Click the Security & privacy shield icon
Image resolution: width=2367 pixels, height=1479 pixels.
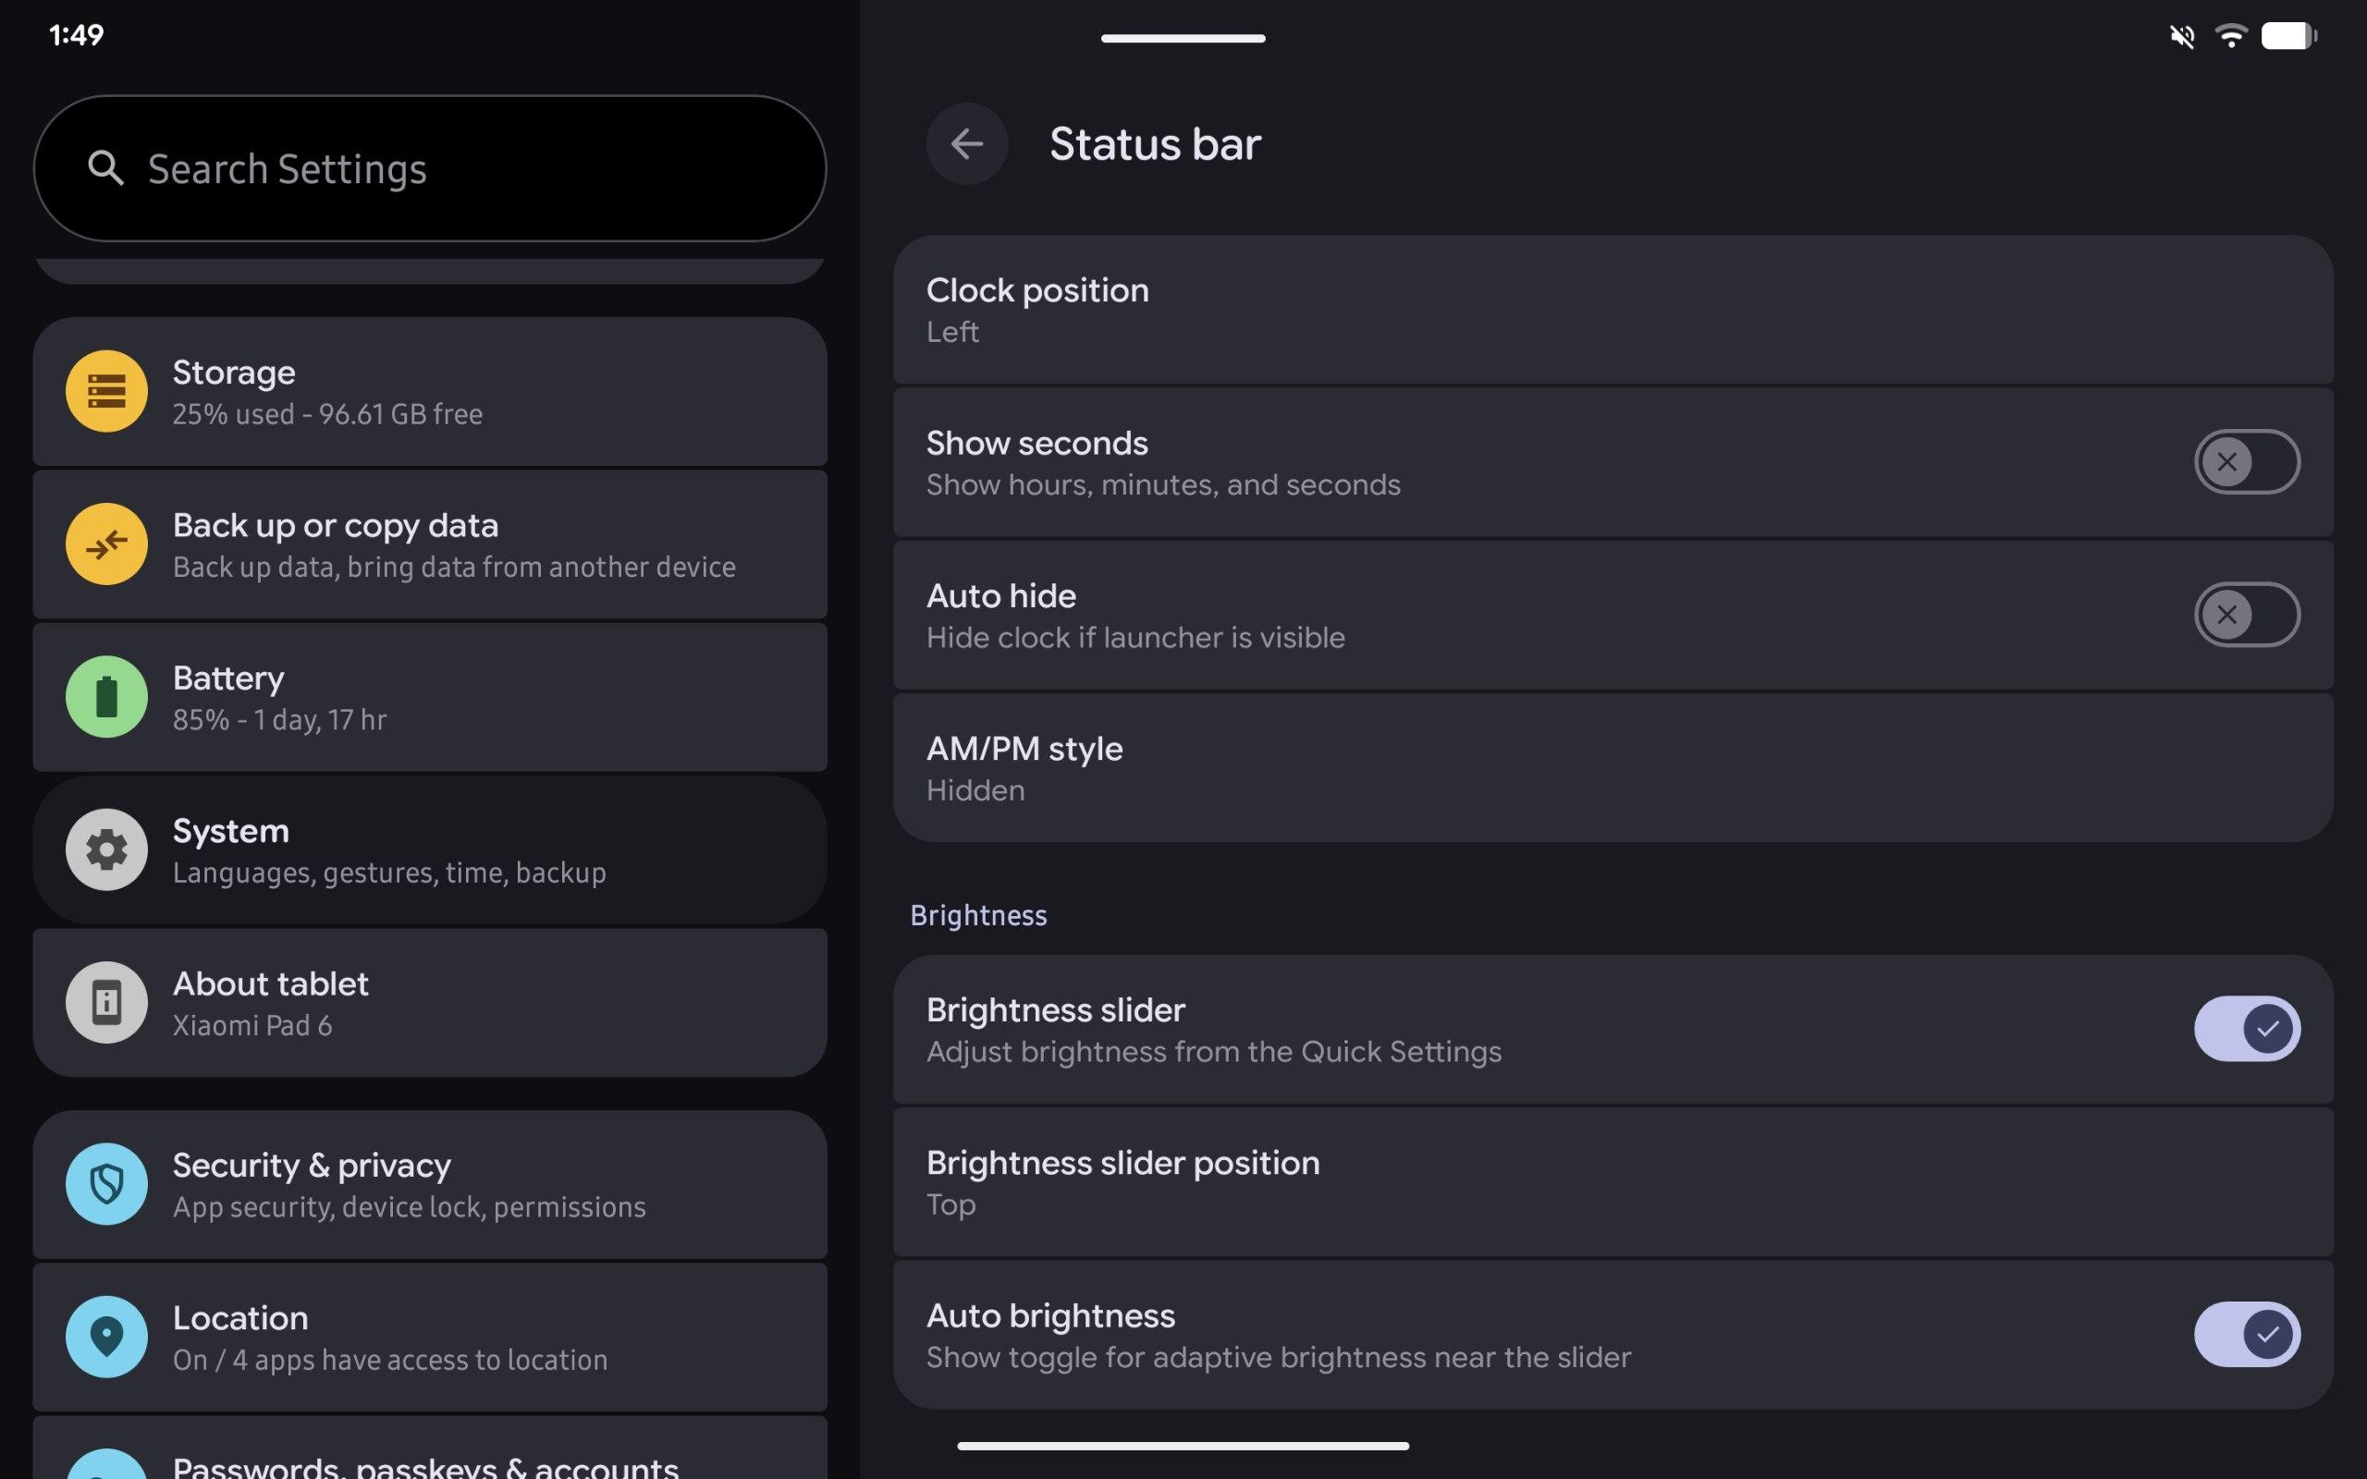[106, 1183]
